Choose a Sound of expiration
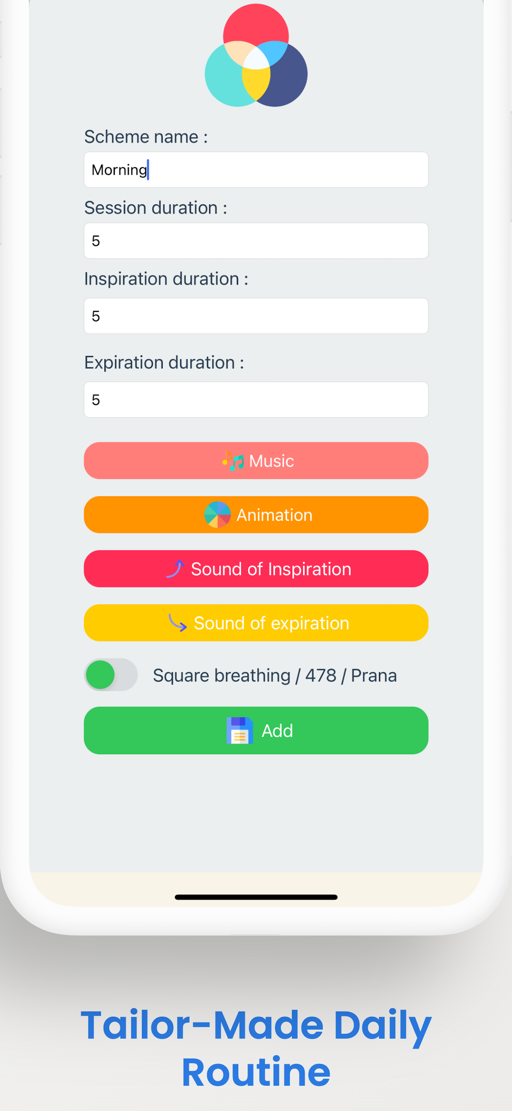The width and height of the screenshot is (512, 1111). pyautogui.click(x=256, y=622)
